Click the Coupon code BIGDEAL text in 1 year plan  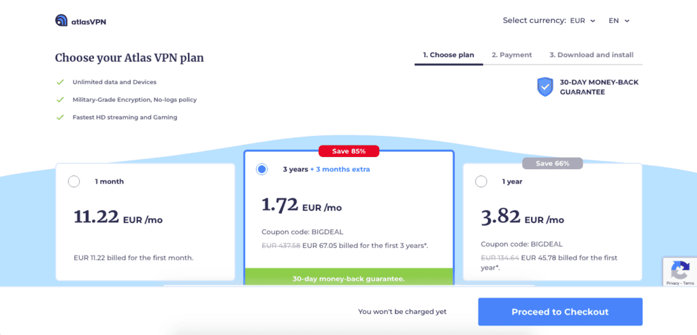click(x=522, y=244)
